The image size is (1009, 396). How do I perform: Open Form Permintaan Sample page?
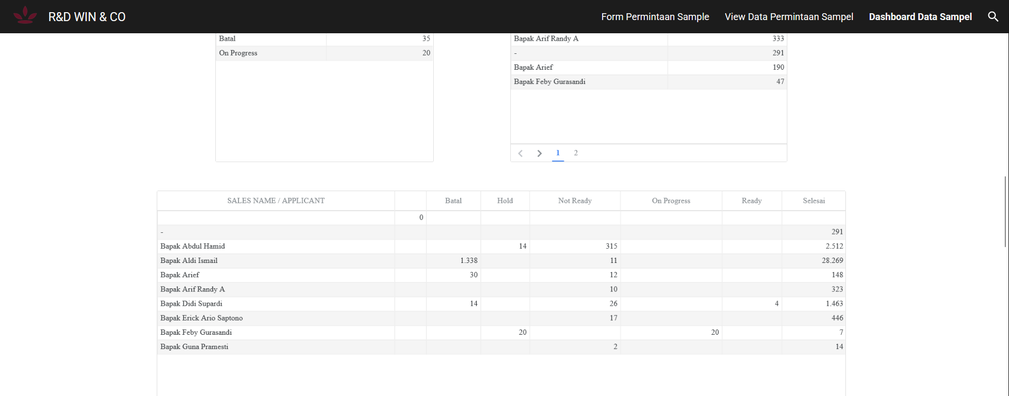655,17
